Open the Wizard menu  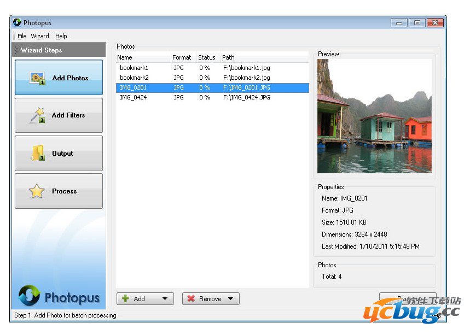[x=40, y=36]
